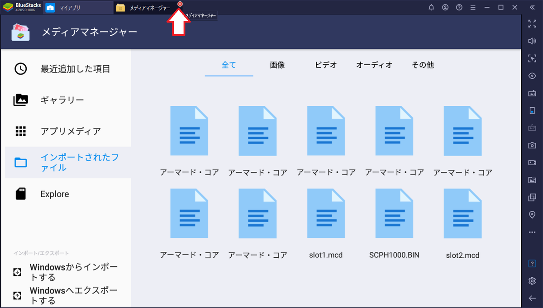The width and height of the screenshot is (543, 308).
Task: Open the hamburger menu in title bar
Action: (x=473, y=7)
